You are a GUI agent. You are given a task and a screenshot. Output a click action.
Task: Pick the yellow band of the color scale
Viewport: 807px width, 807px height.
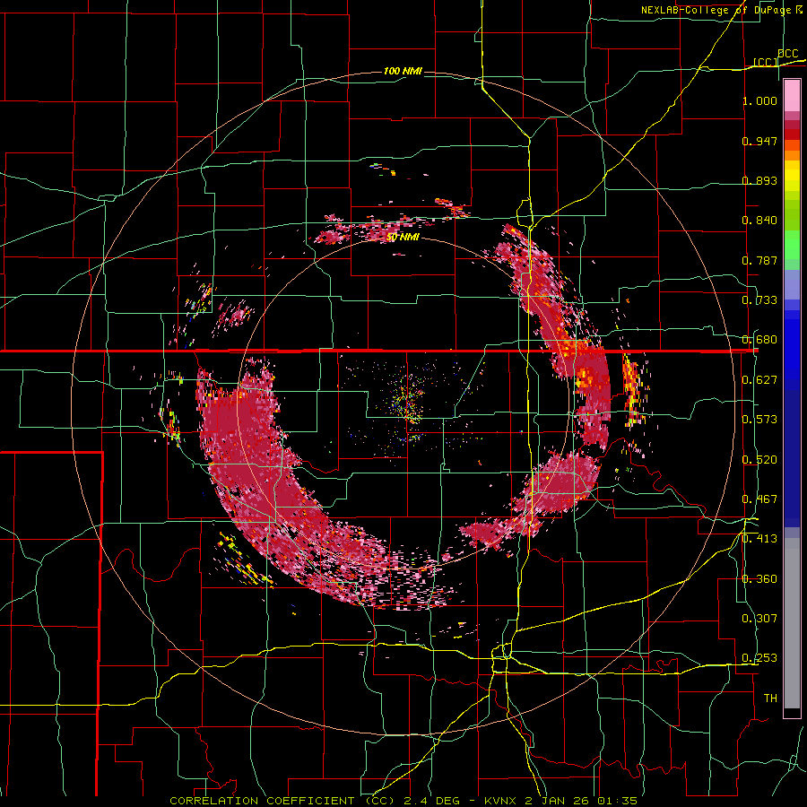792,178
